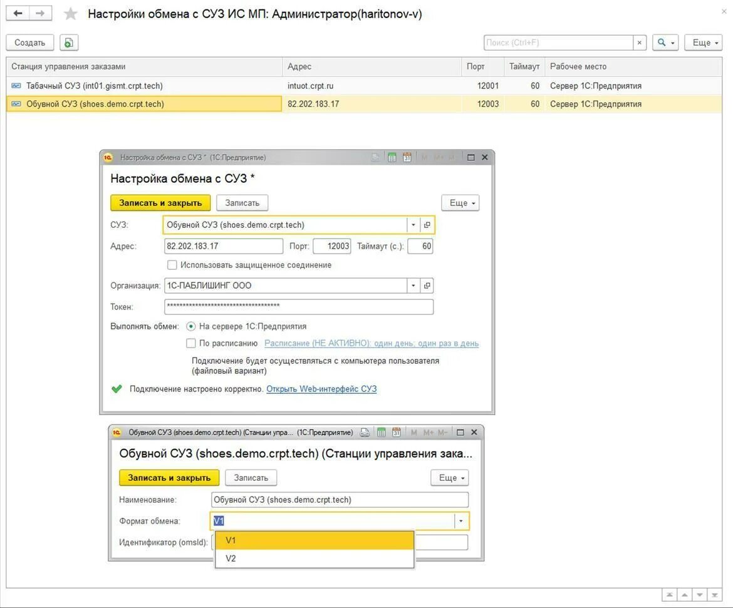Click the forward navigation arrow
This screenshot has width=733, height=608.
(x=40, y=13)
